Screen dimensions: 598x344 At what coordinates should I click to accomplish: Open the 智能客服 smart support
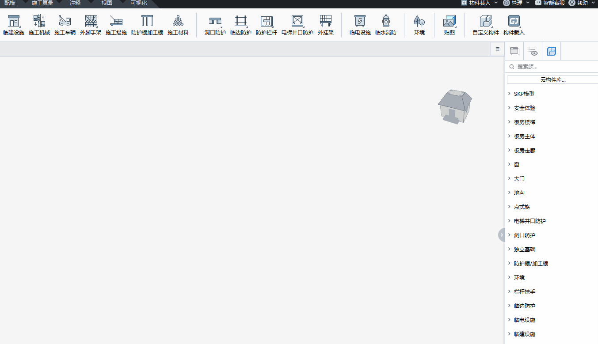tap(550, 3)
